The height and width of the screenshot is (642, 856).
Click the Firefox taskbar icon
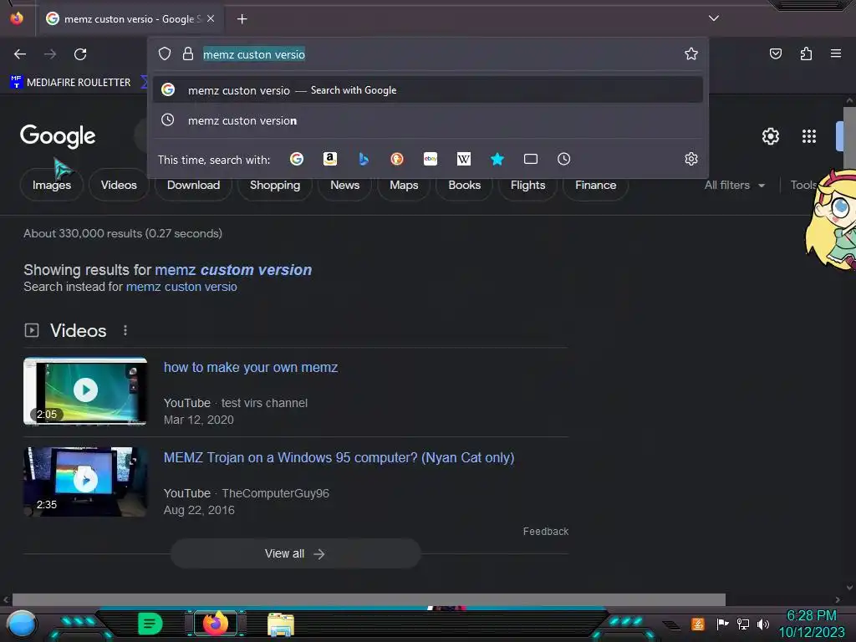tap(215, 624)
